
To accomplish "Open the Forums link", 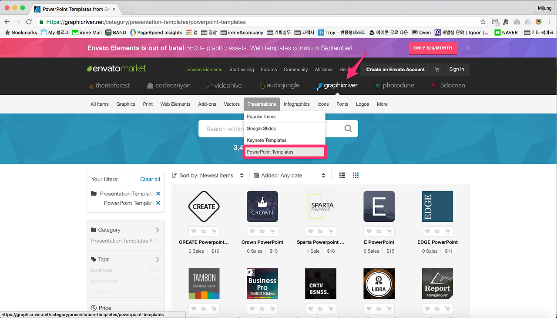I will (x=269, y=70).
